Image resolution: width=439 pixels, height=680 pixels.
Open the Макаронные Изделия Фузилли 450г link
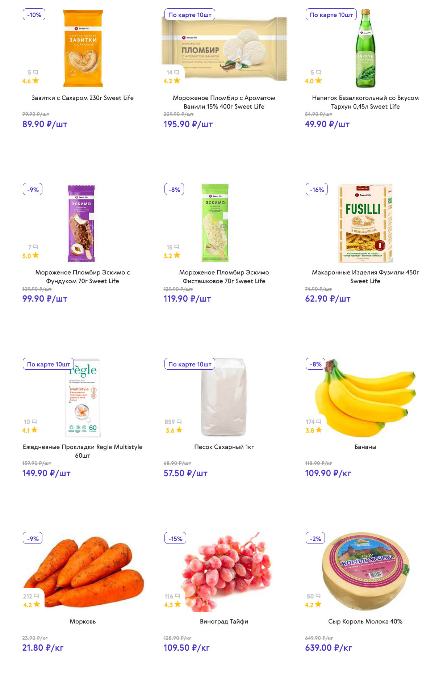coord(365,277)
